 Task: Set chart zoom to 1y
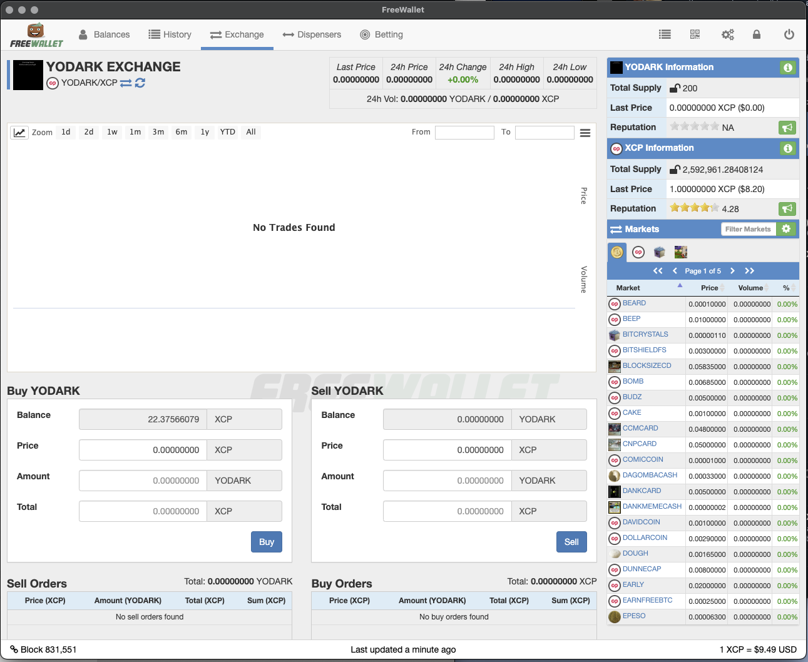205,132
